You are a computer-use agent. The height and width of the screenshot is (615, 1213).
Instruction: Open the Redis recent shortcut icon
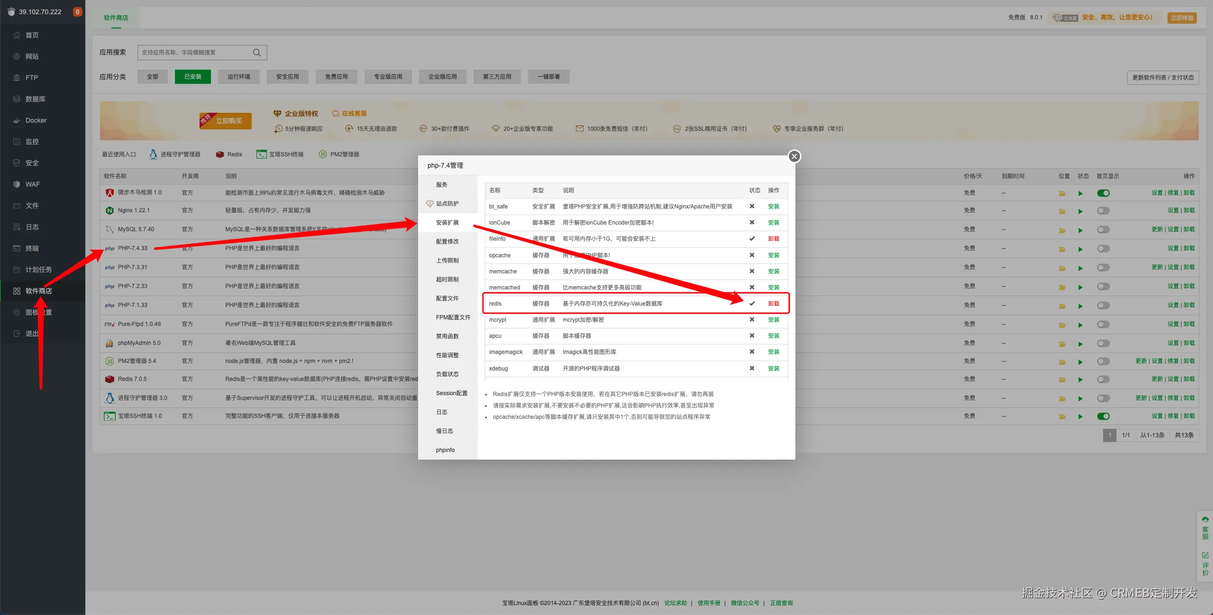220,154
